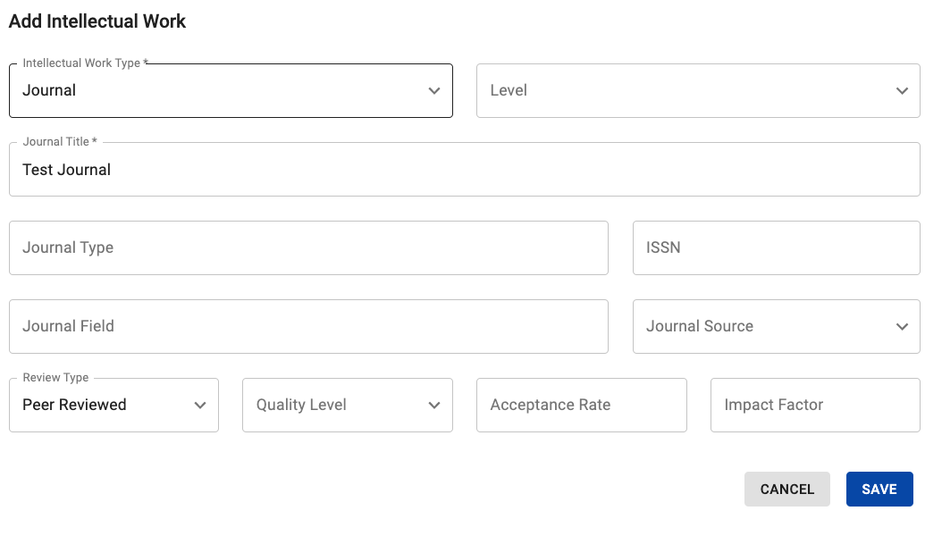Click the Journal Title floating label
This screenshot has width=925, height=536.
[x=59, y=142]
